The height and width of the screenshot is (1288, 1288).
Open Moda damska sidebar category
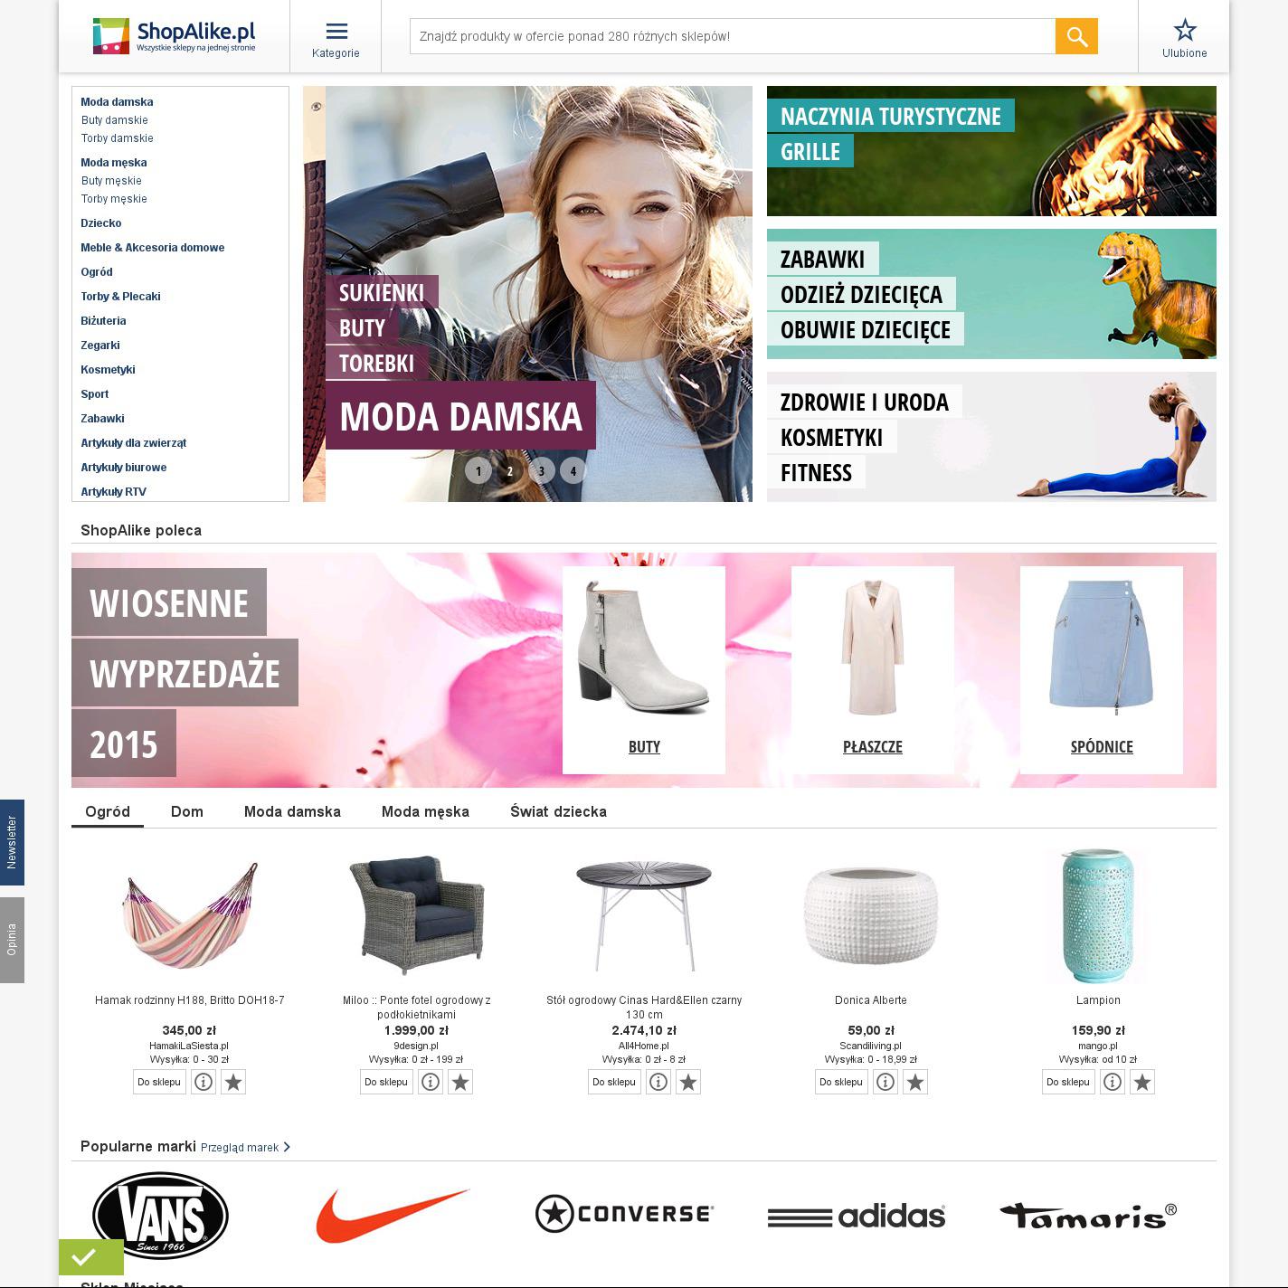click(x=117, y=102)
